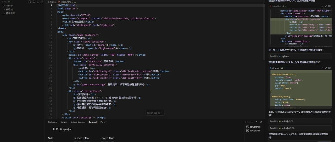Select the Terminal panel tab
335x142 pixels.
[x=93, y=122]
